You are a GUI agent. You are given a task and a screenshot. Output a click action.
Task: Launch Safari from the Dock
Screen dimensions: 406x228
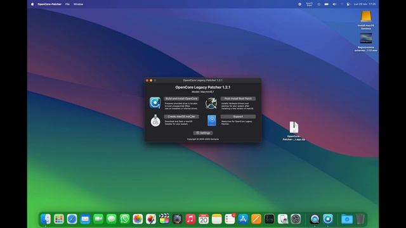coord(72,219)
